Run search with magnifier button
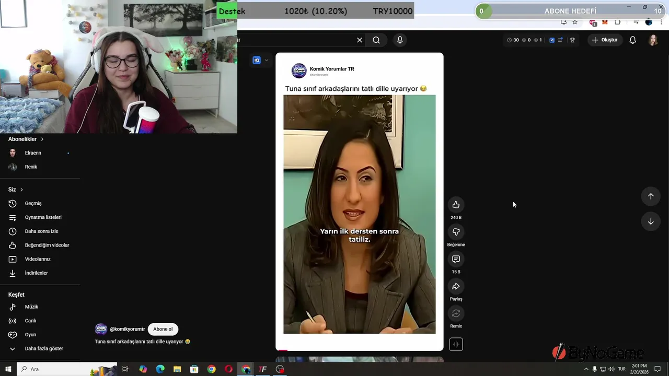Screen dimensions: 669x376 376,40
